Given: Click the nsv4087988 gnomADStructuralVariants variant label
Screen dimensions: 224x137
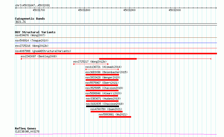Looking at the screenshot, I should [x=43, y=51].
